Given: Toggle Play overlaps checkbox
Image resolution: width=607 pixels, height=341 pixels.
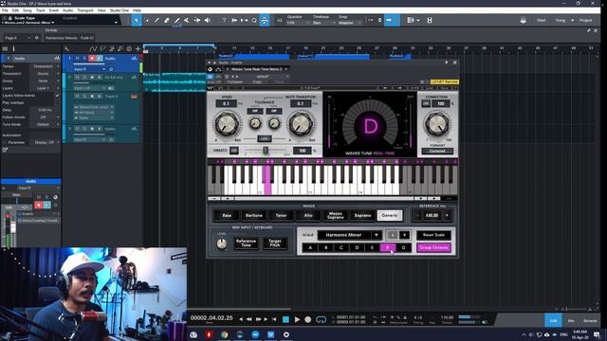Looking at the screenshot, I should [57, 103].
